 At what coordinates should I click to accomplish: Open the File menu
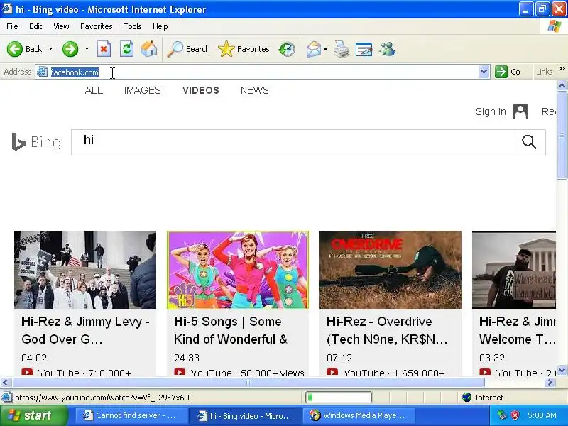tap(12, 26)
